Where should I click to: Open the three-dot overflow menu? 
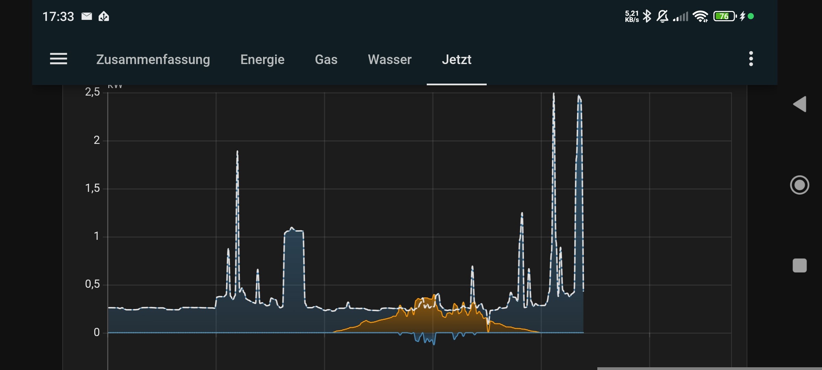click(x=751, y=59)
